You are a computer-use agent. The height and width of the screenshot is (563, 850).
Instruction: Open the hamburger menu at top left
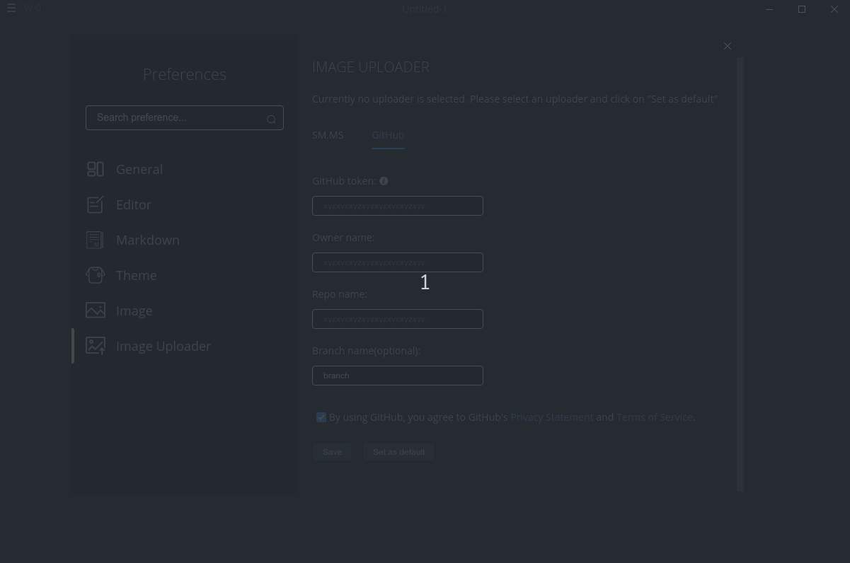point(11,8)
